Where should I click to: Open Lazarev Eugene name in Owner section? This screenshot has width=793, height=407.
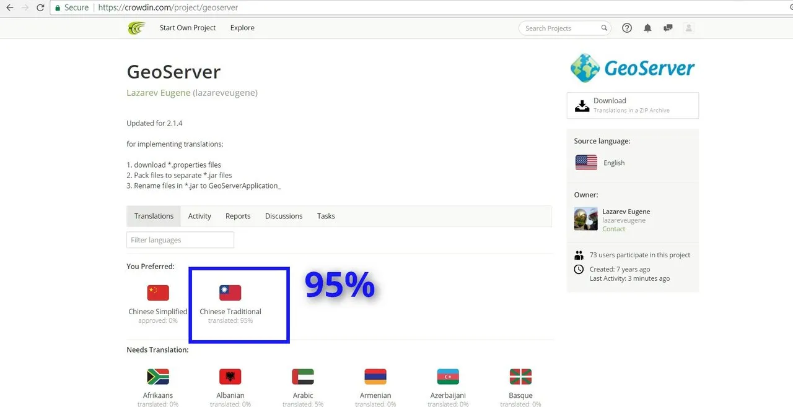(x=626, y=212)
